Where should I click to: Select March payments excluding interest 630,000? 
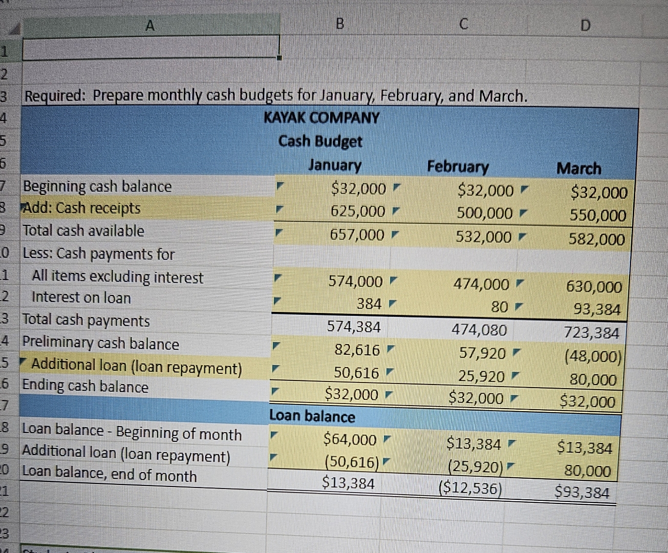594,287
